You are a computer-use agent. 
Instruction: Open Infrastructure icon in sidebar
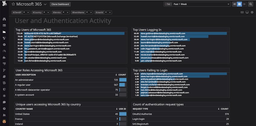pos(5,38)
